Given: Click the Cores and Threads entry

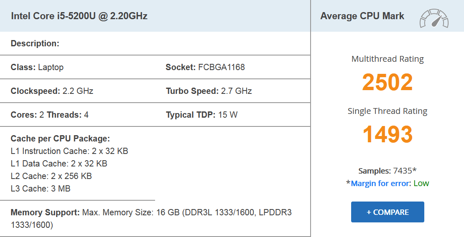Looking at the screenshot, I should tap(49, 115).
